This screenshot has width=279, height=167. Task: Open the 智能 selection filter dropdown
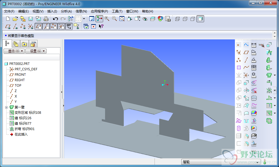221,162
